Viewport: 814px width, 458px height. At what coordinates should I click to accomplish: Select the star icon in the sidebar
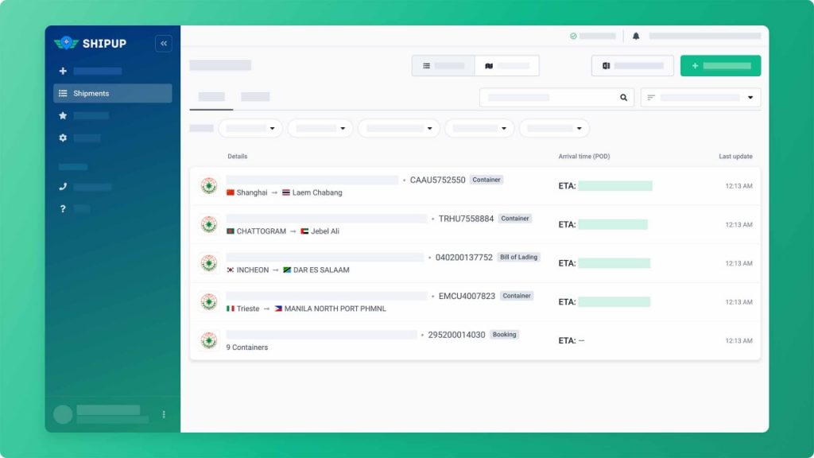(x=62, y=114)
